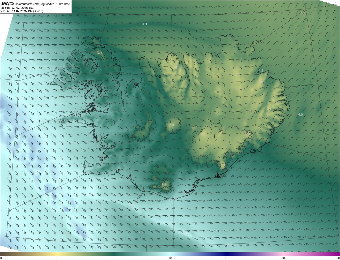Click the 50 tick on the color scale

tap(338, 258)
